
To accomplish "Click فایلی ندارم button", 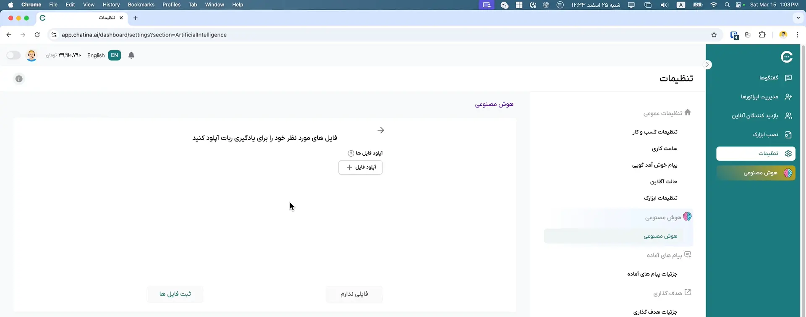I will [354, 294].
